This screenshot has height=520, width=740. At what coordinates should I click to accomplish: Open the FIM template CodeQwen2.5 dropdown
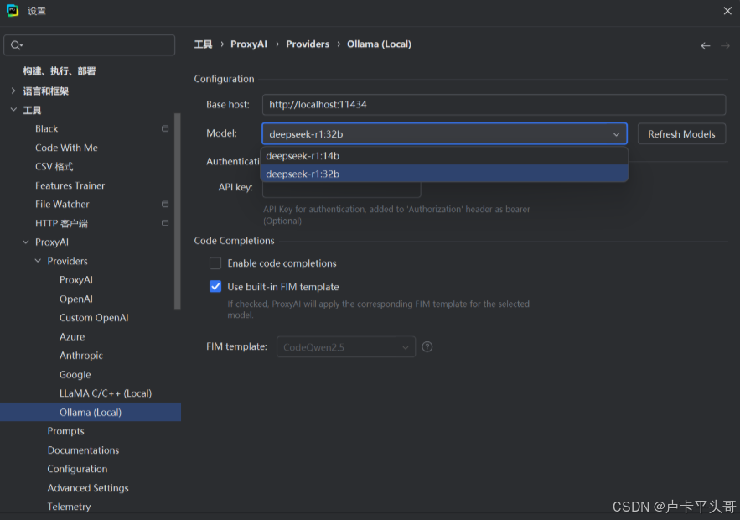(346, 347)
